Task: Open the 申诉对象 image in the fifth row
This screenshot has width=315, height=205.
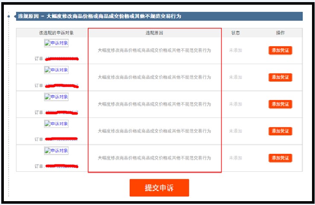Action: click(56, 151)
